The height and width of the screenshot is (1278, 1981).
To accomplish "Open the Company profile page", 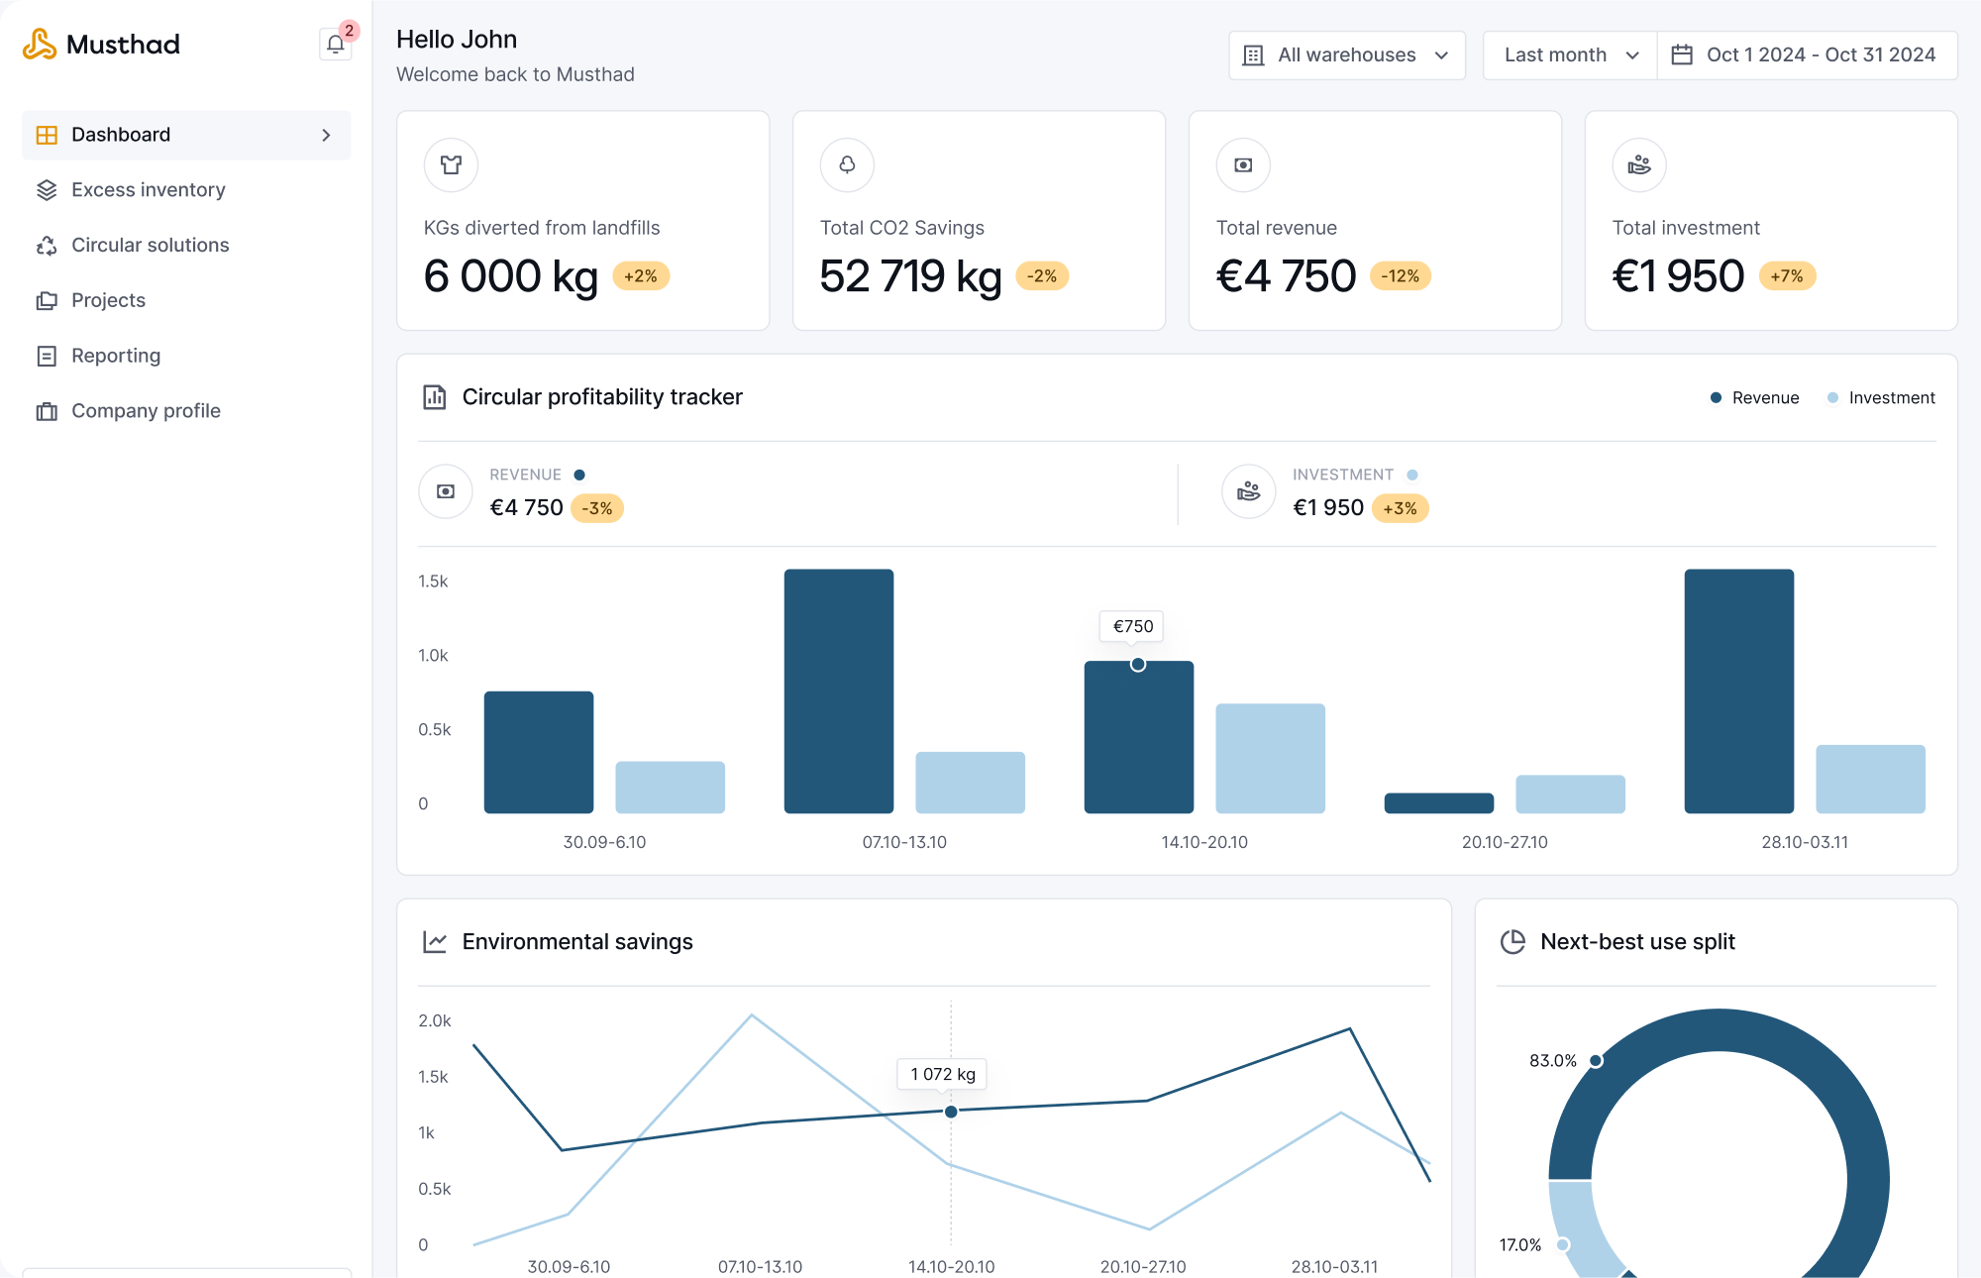I will point(146,410).
